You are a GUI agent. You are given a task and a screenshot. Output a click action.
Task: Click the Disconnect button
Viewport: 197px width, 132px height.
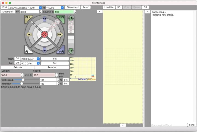click(x=73, y=7)
